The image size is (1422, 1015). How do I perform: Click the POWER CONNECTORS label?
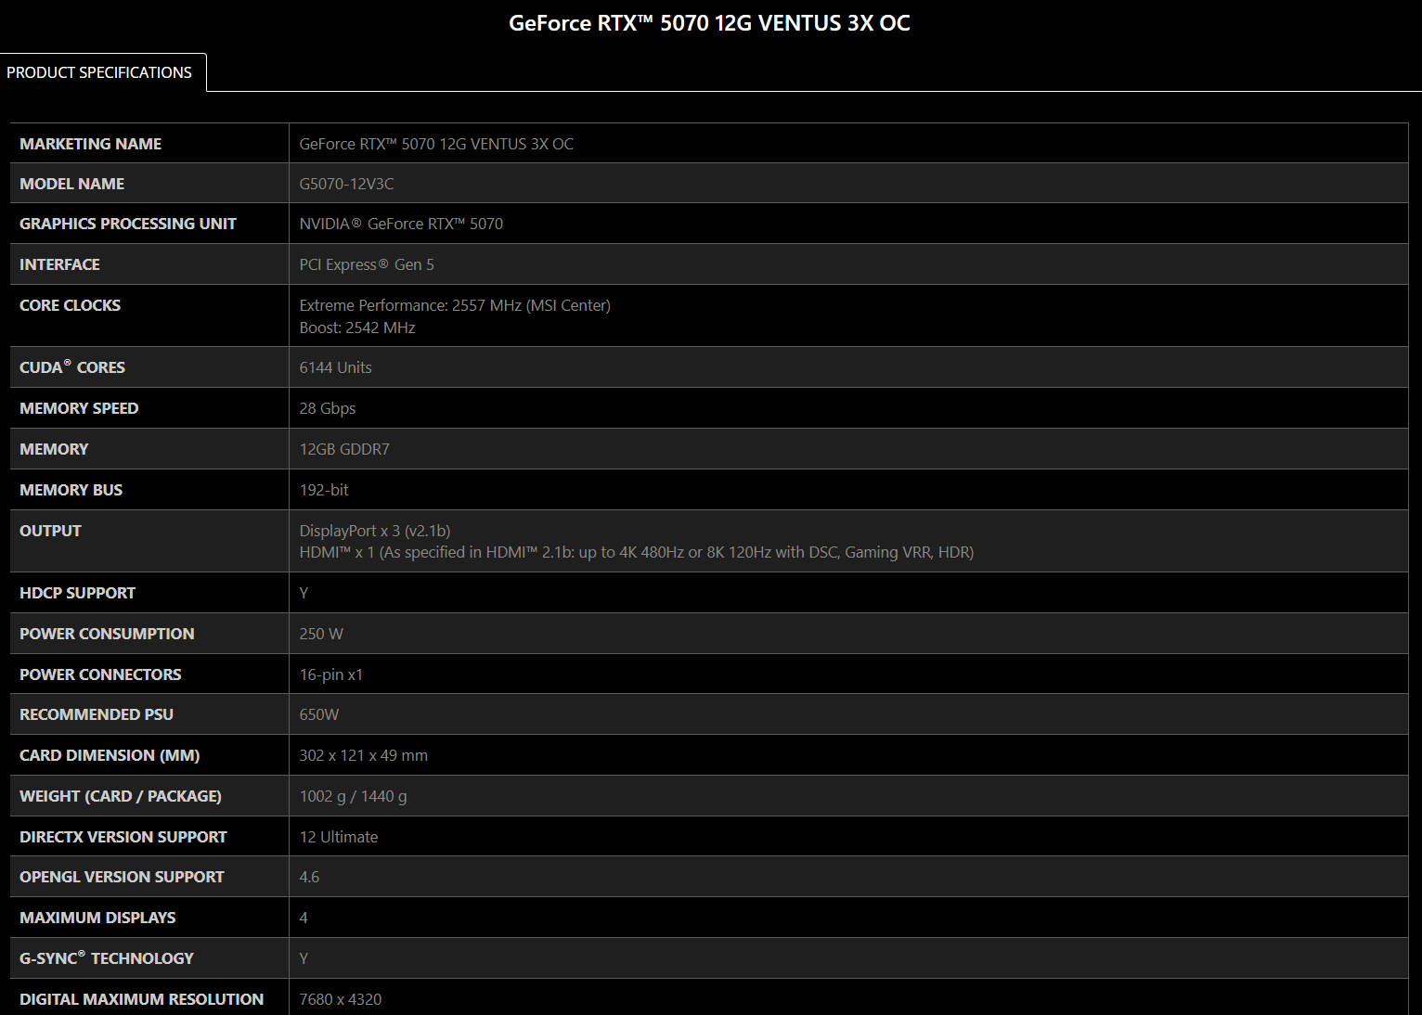pyautogui.click(x=100, y=675)
